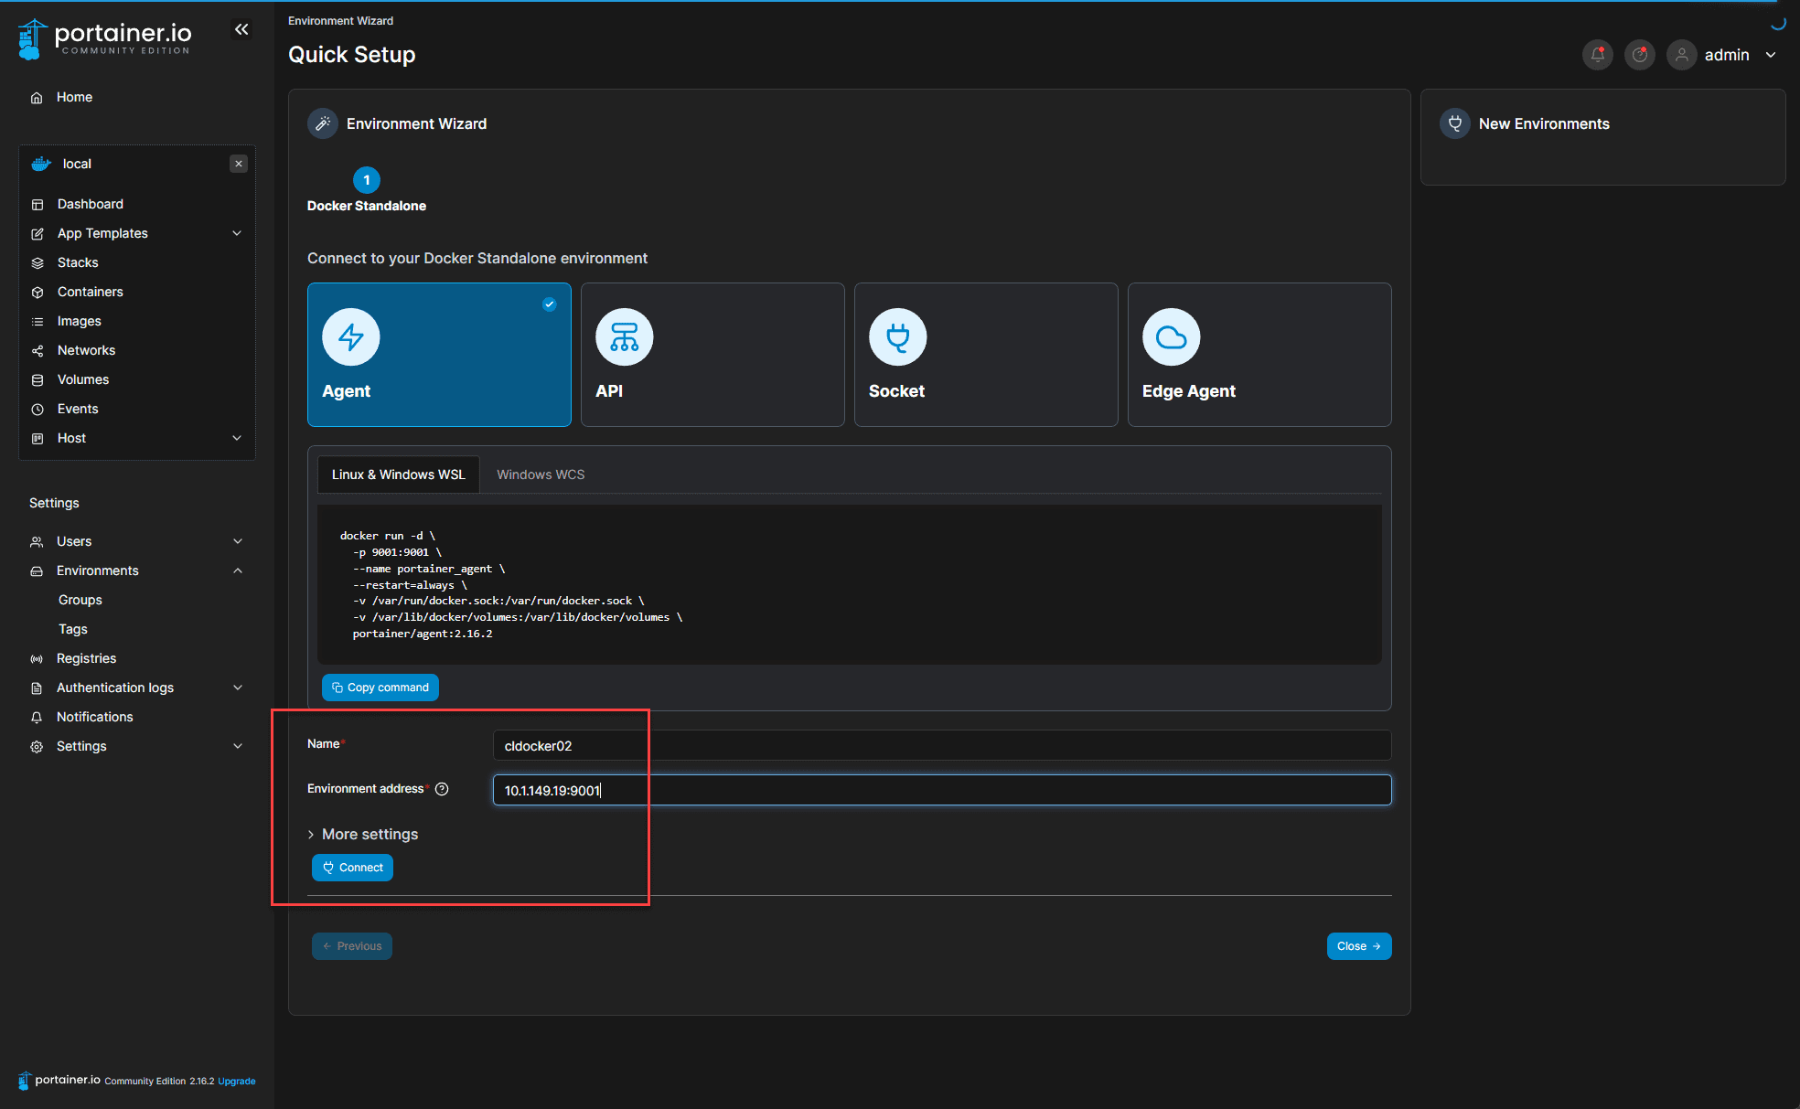
Task: Open the admin user dropdown menu
Action: pos(1771,55)
